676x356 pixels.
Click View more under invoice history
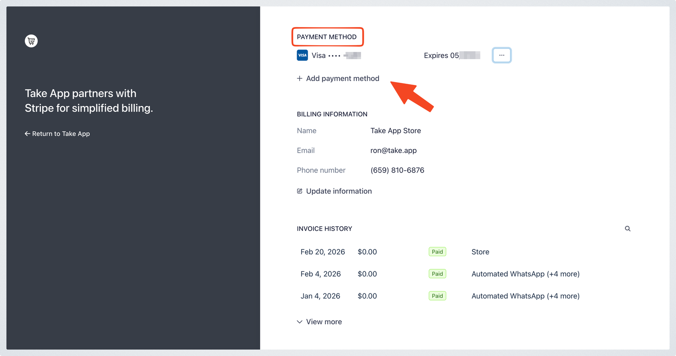click(319, 322)
